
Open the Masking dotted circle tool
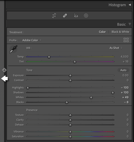[x=86, y=16]
